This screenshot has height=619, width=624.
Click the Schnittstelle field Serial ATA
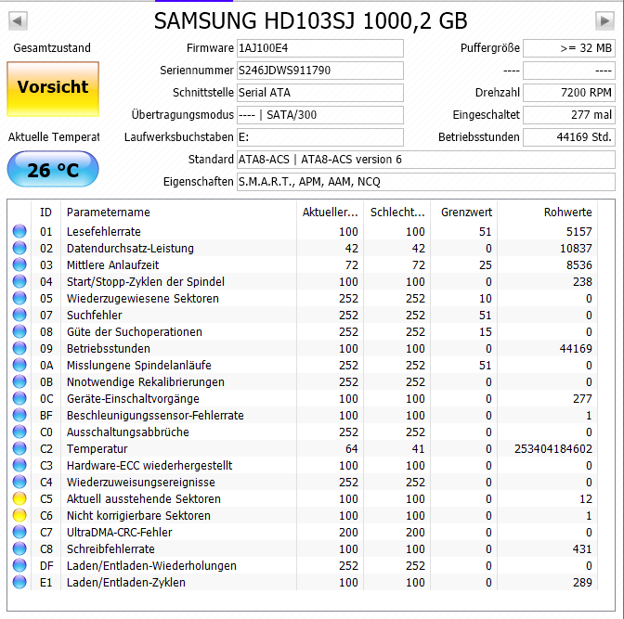point(320,93)
